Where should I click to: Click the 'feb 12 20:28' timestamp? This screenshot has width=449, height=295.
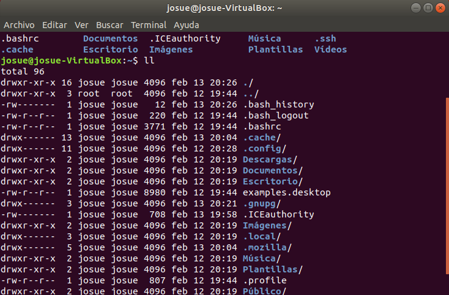point(204,148)
